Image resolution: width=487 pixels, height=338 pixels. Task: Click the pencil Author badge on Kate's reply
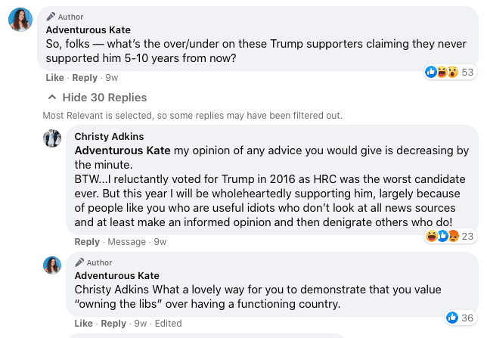tap(93, 262)
